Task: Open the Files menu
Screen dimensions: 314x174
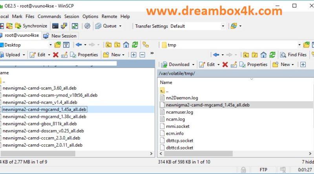Action: click(30, 16)
